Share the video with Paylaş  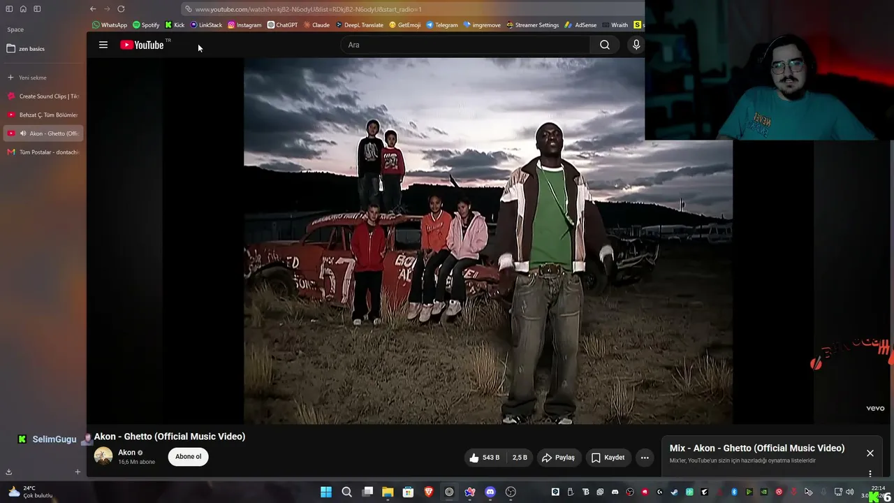click(x=558, y=458)
